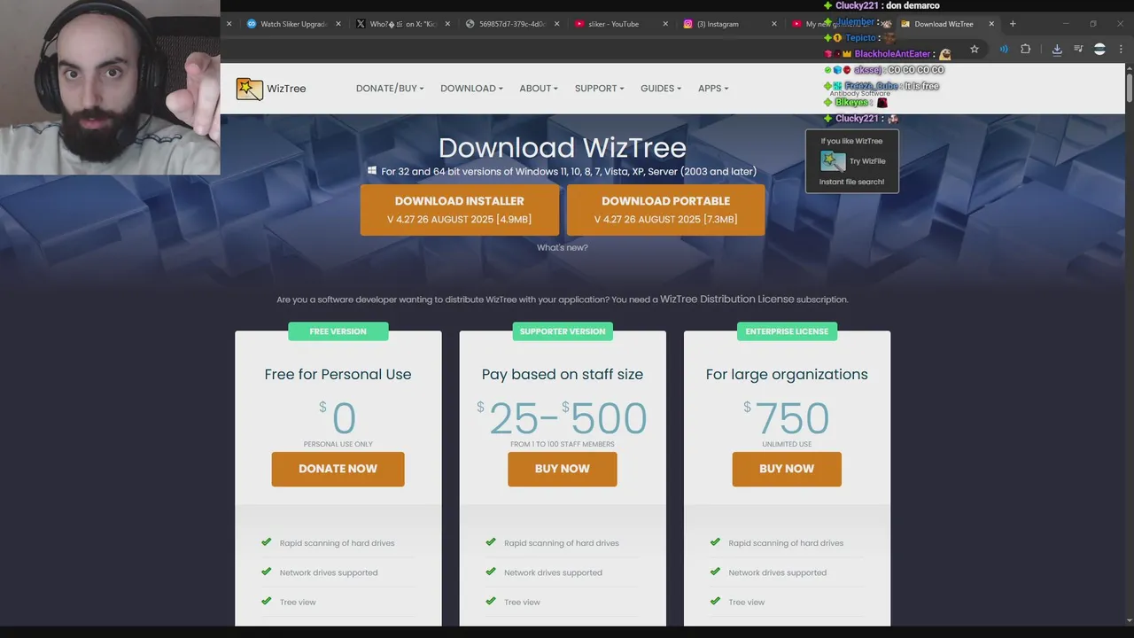Expand the APPS dropdown
Screen dimensions: 1134x638
[713, 89]
